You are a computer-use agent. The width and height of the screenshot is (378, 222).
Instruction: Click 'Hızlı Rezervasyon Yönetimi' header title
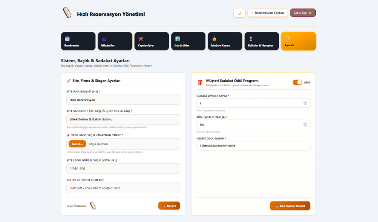111,14
